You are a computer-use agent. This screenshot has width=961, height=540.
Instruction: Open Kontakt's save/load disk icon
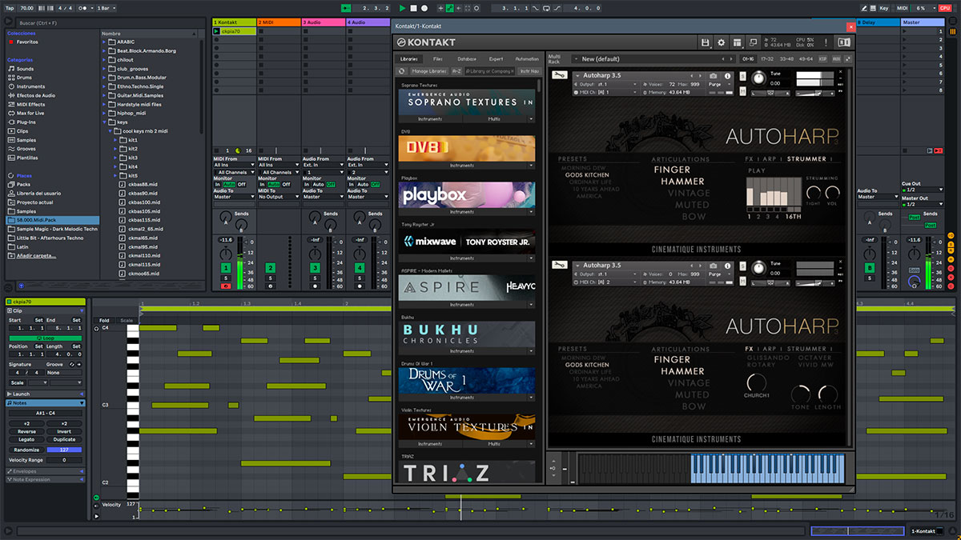pyautogui.click(x=705, y=42)
